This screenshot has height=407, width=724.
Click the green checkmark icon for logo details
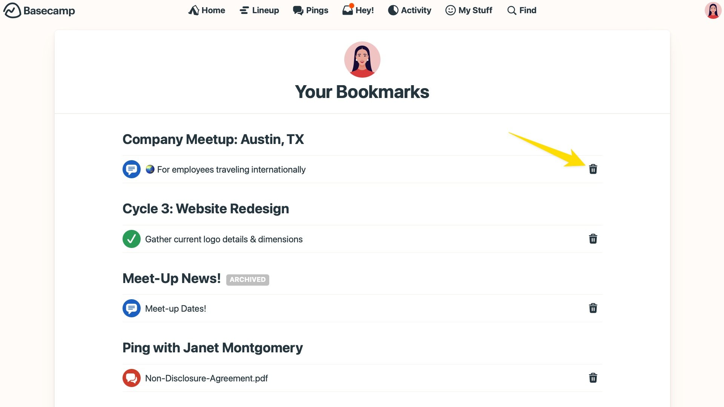click(132, 239)
